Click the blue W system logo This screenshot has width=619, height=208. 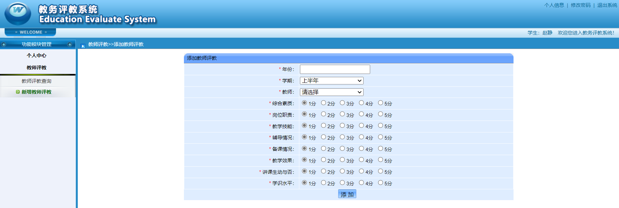pyautogui.click(x=17, y=13)
